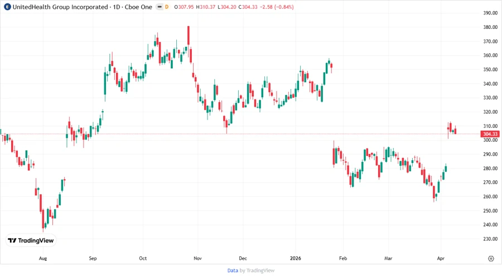This screenshot has height=277, width=502.
Task: Click the "by TradingView" text
Action: pyautogui.click(x=257, y=270)
